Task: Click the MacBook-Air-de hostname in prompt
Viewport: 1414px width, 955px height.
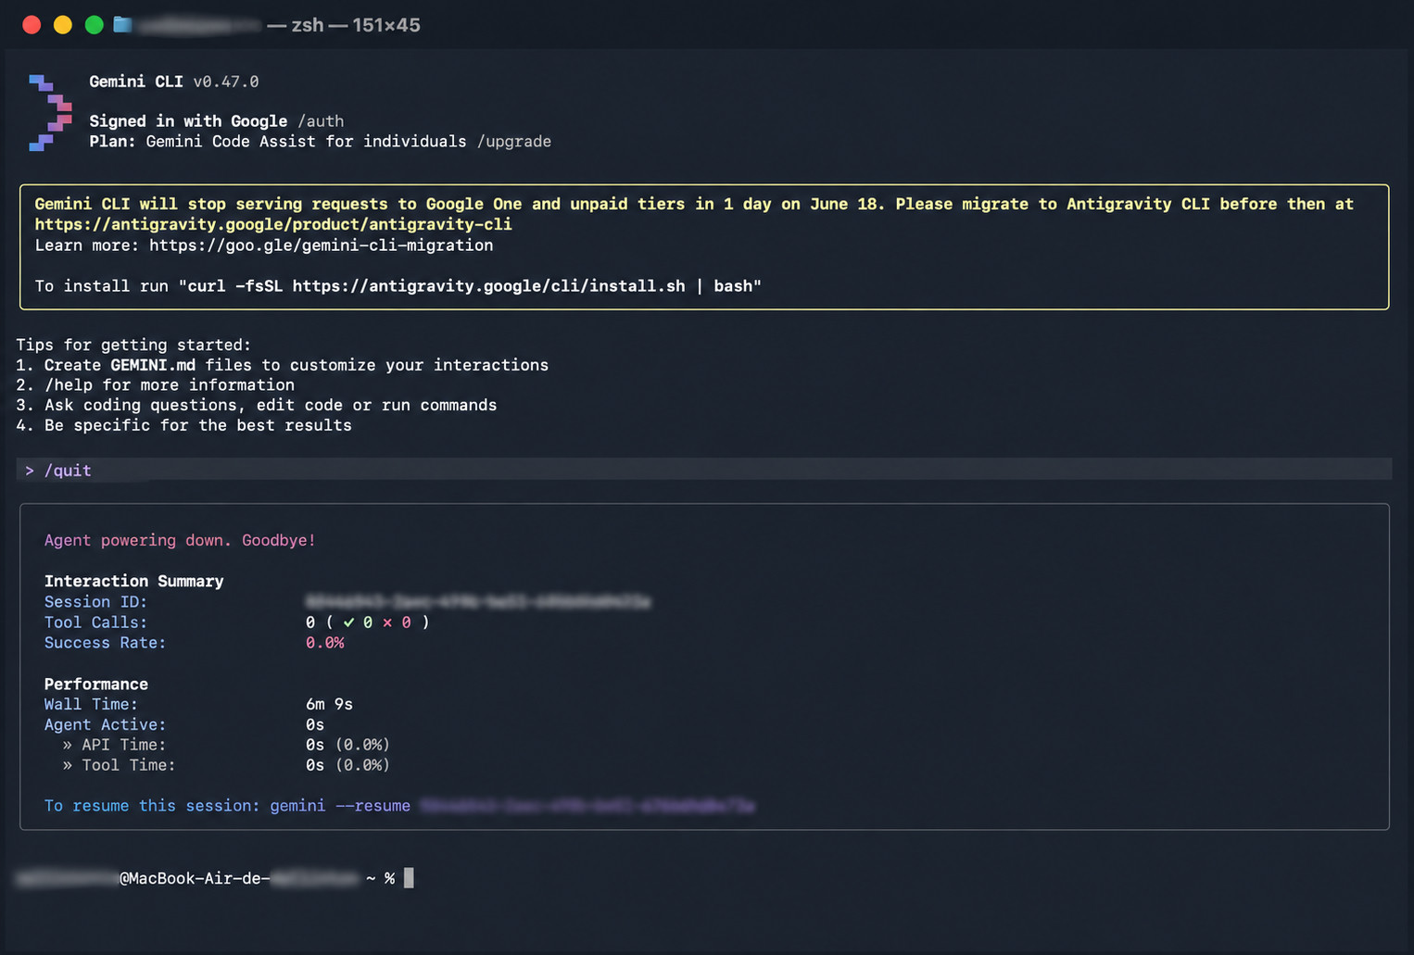Action: click(198, 878)
